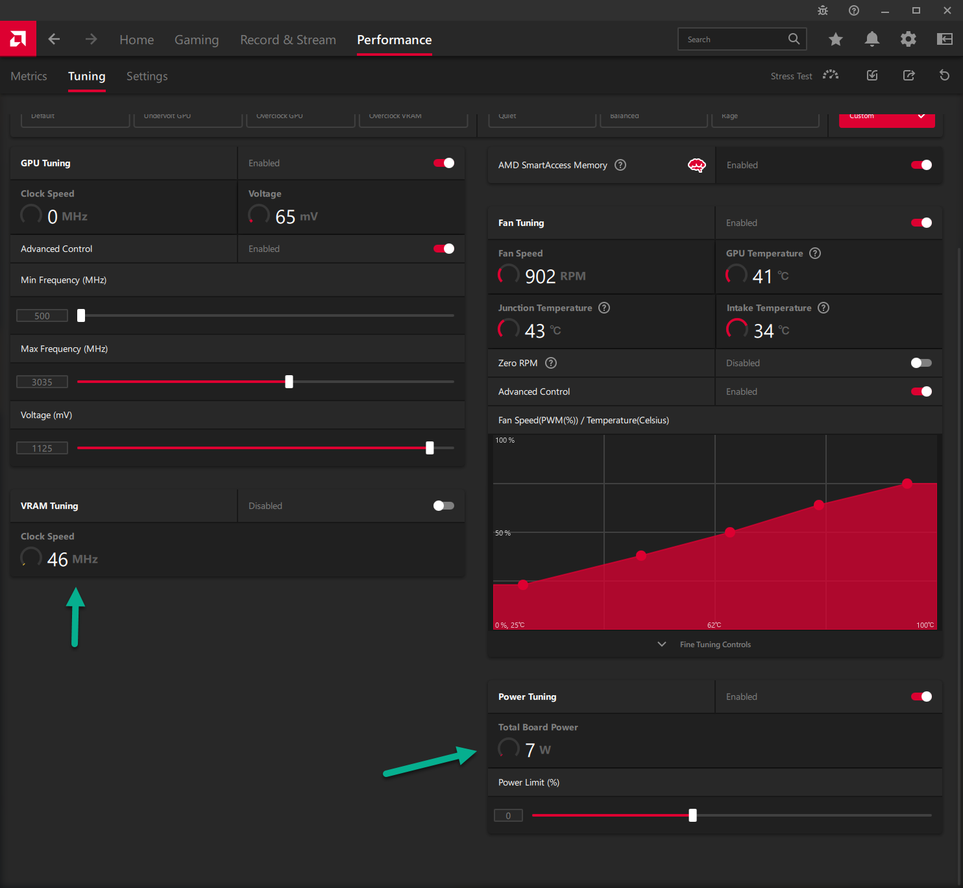The height and width of the screenshot is (888, 963).
Task: Click the Power Limit 0 value box
Action: point(508,815)
